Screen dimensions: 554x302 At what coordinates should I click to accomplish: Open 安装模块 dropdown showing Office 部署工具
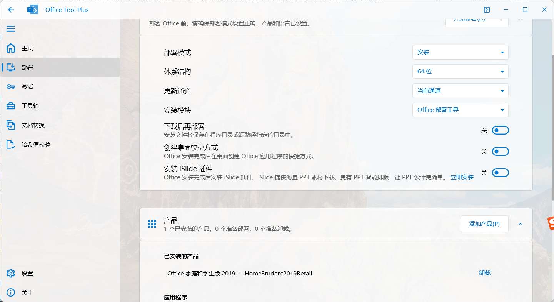coord(461,110)
